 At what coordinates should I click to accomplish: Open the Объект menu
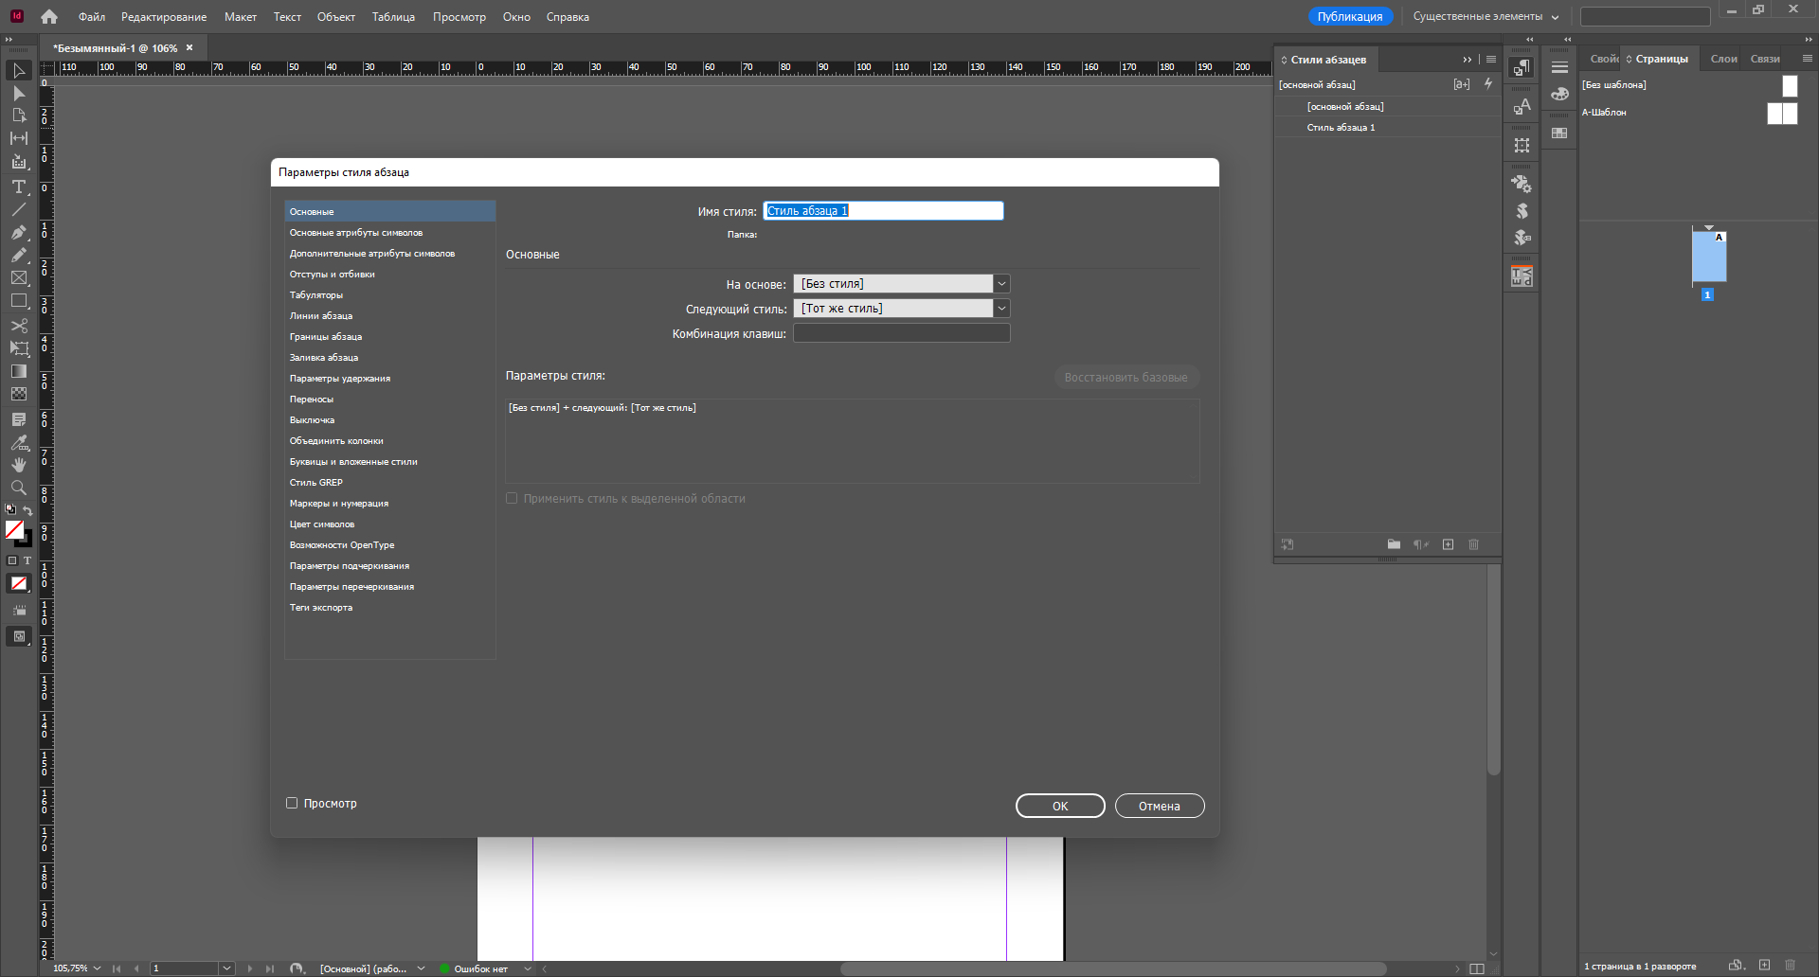pos(336,17)
